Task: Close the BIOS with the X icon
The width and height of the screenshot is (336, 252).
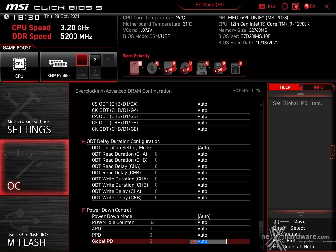Action: (x=326, y=7)
